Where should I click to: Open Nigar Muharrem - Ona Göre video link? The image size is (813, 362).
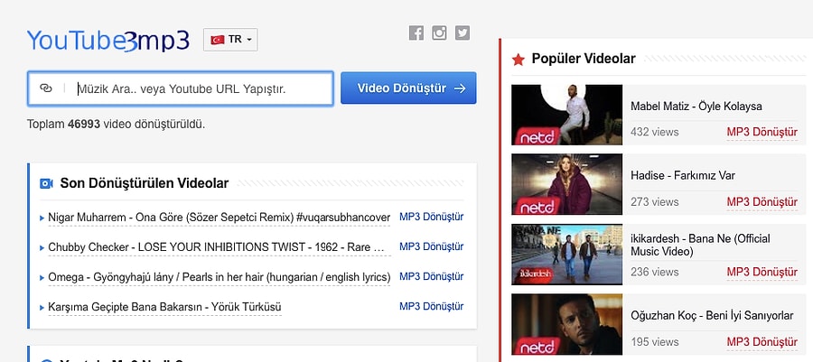pyautogui.click(x=219, y=218)
